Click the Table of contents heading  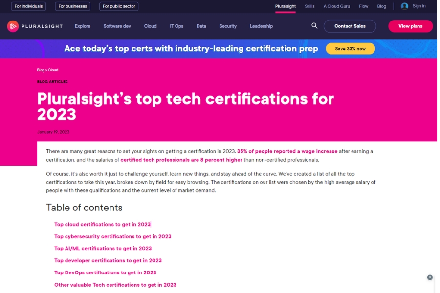point(84,208)
